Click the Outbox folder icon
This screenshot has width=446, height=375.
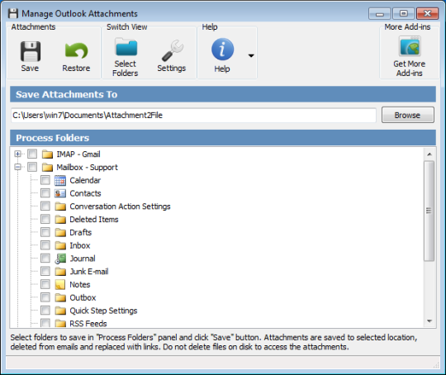[x=60, y=297]
